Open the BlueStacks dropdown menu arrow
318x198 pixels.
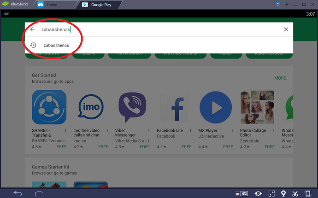287,4
